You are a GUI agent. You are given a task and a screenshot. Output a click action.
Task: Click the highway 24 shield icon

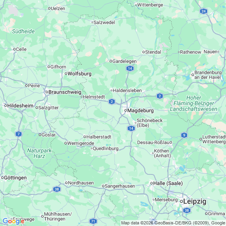pos(203,11)
